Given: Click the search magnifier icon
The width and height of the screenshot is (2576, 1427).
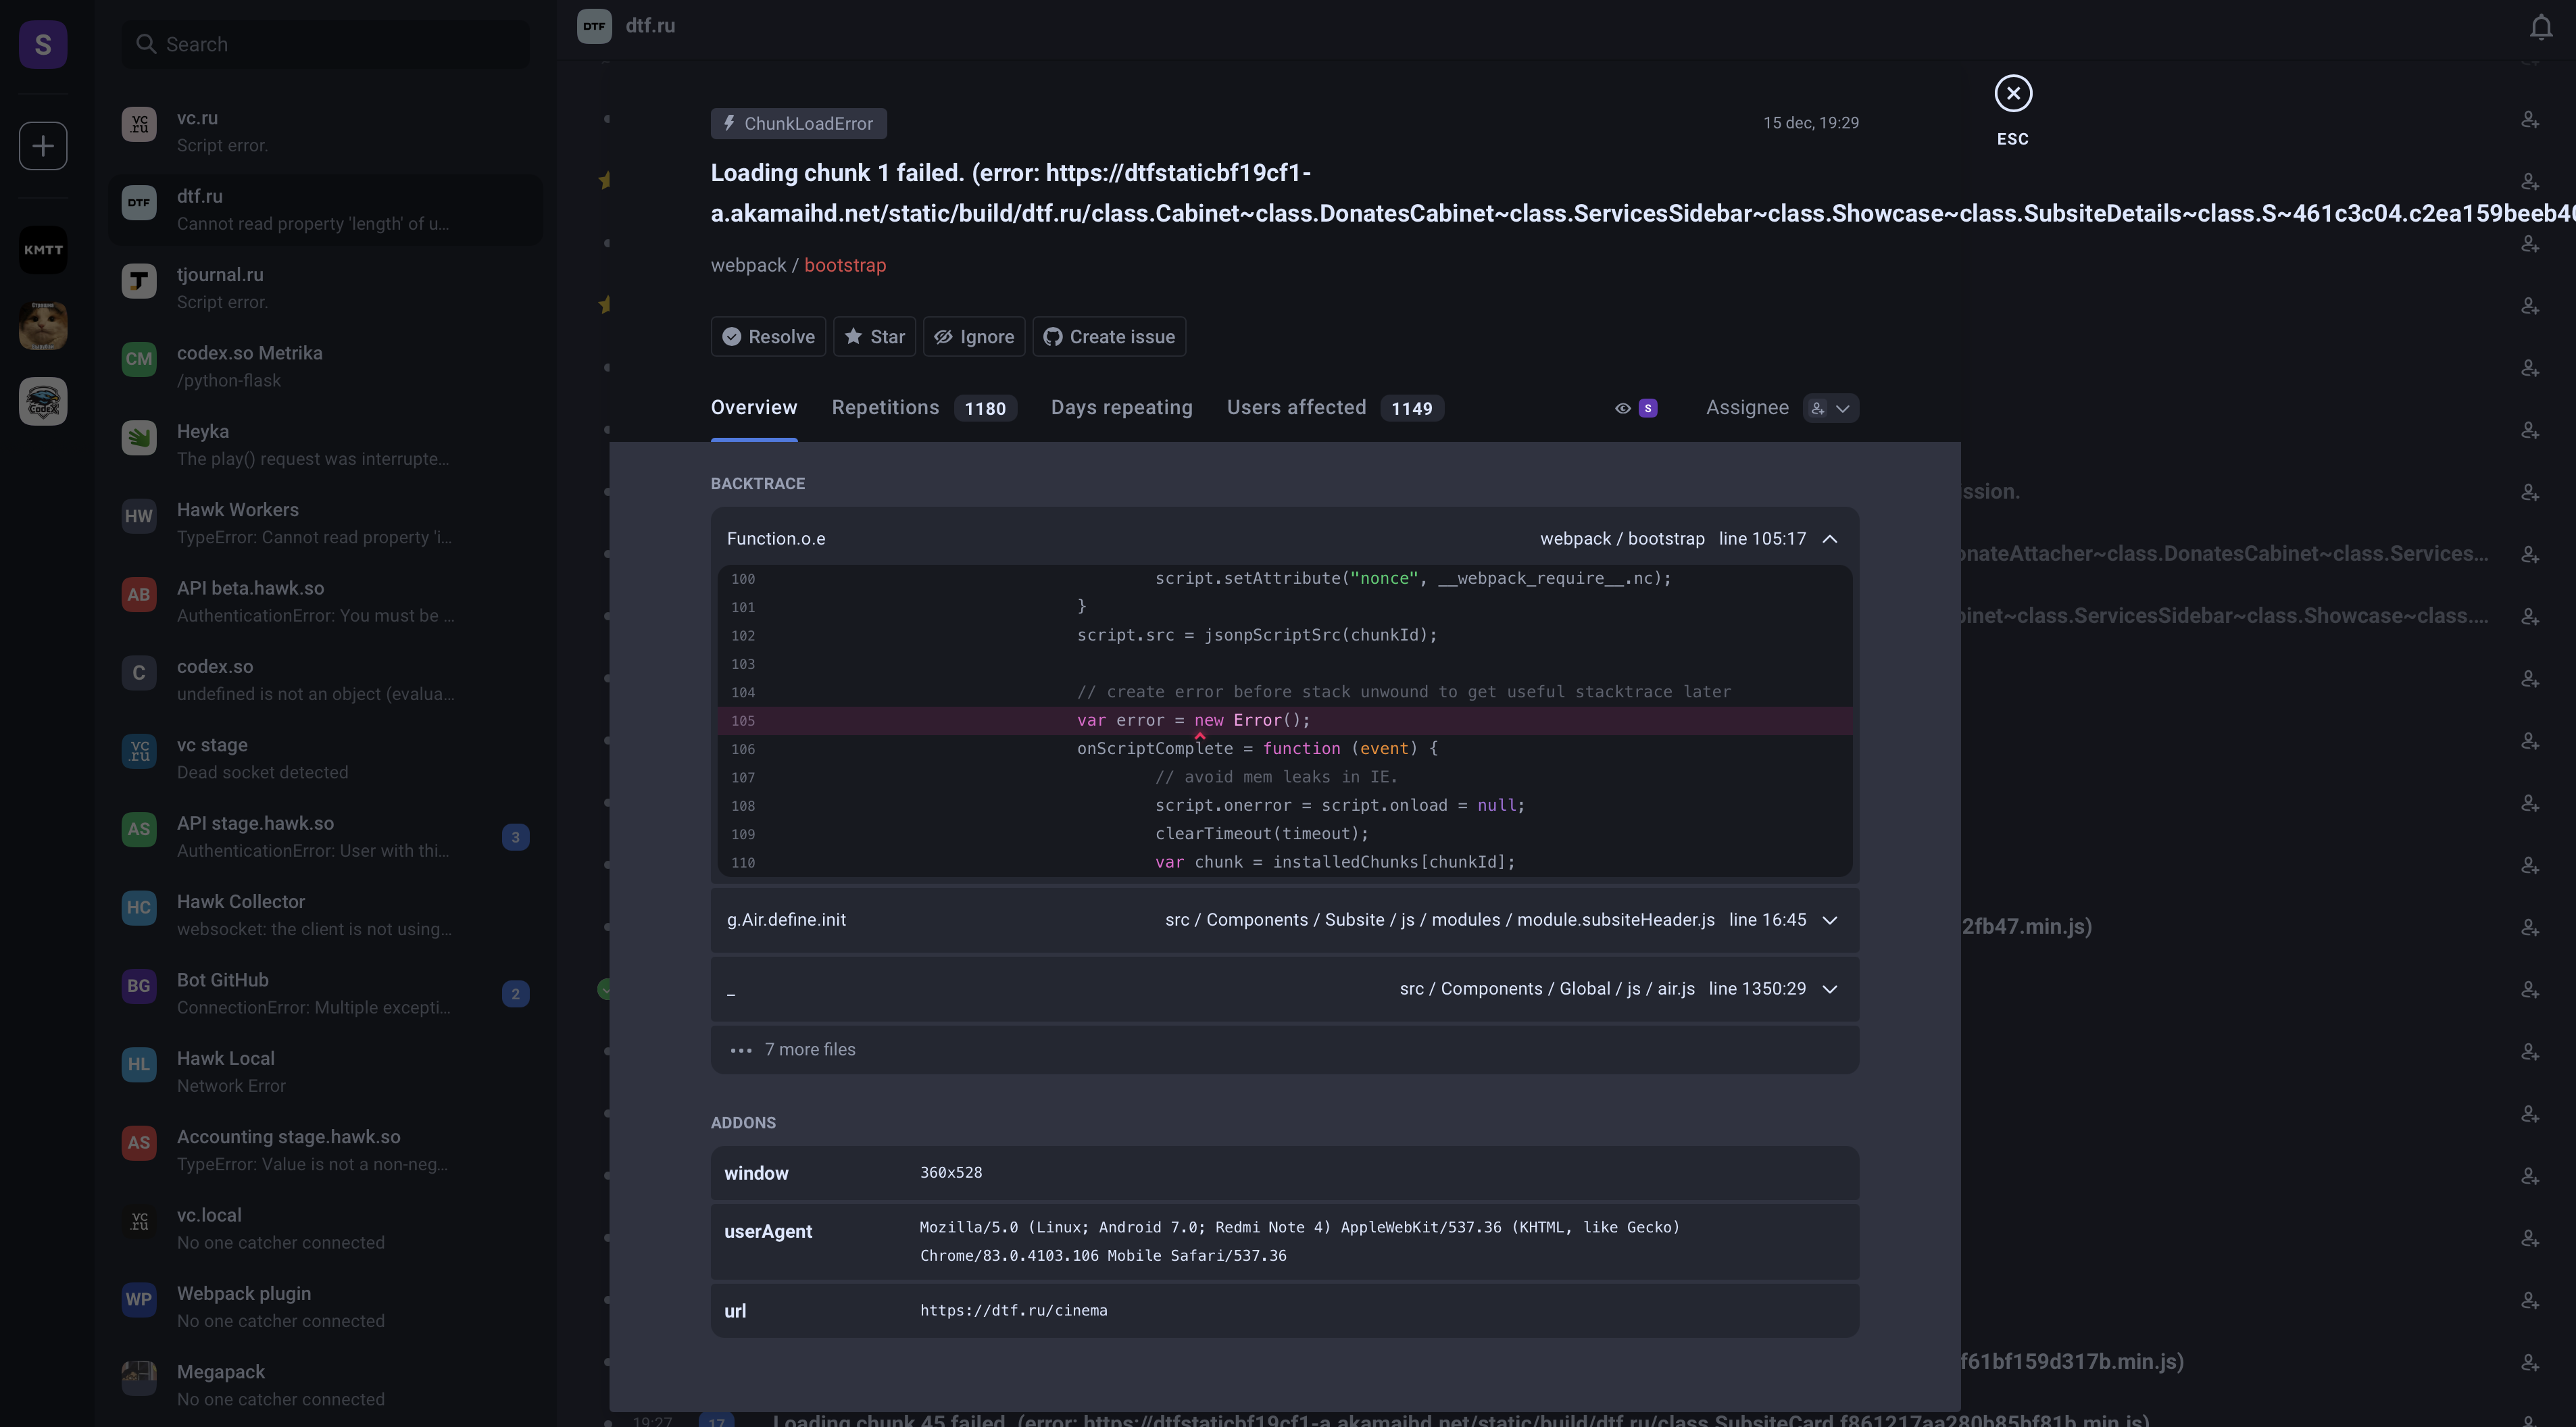Looking at the screenshot, I should pos(146,44).
